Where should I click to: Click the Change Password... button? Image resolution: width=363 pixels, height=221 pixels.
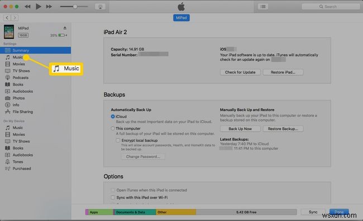coord(143,157)
